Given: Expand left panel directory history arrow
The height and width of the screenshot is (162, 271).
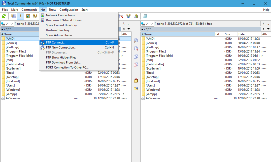Looking at the screenshot, I should (128, 29).
